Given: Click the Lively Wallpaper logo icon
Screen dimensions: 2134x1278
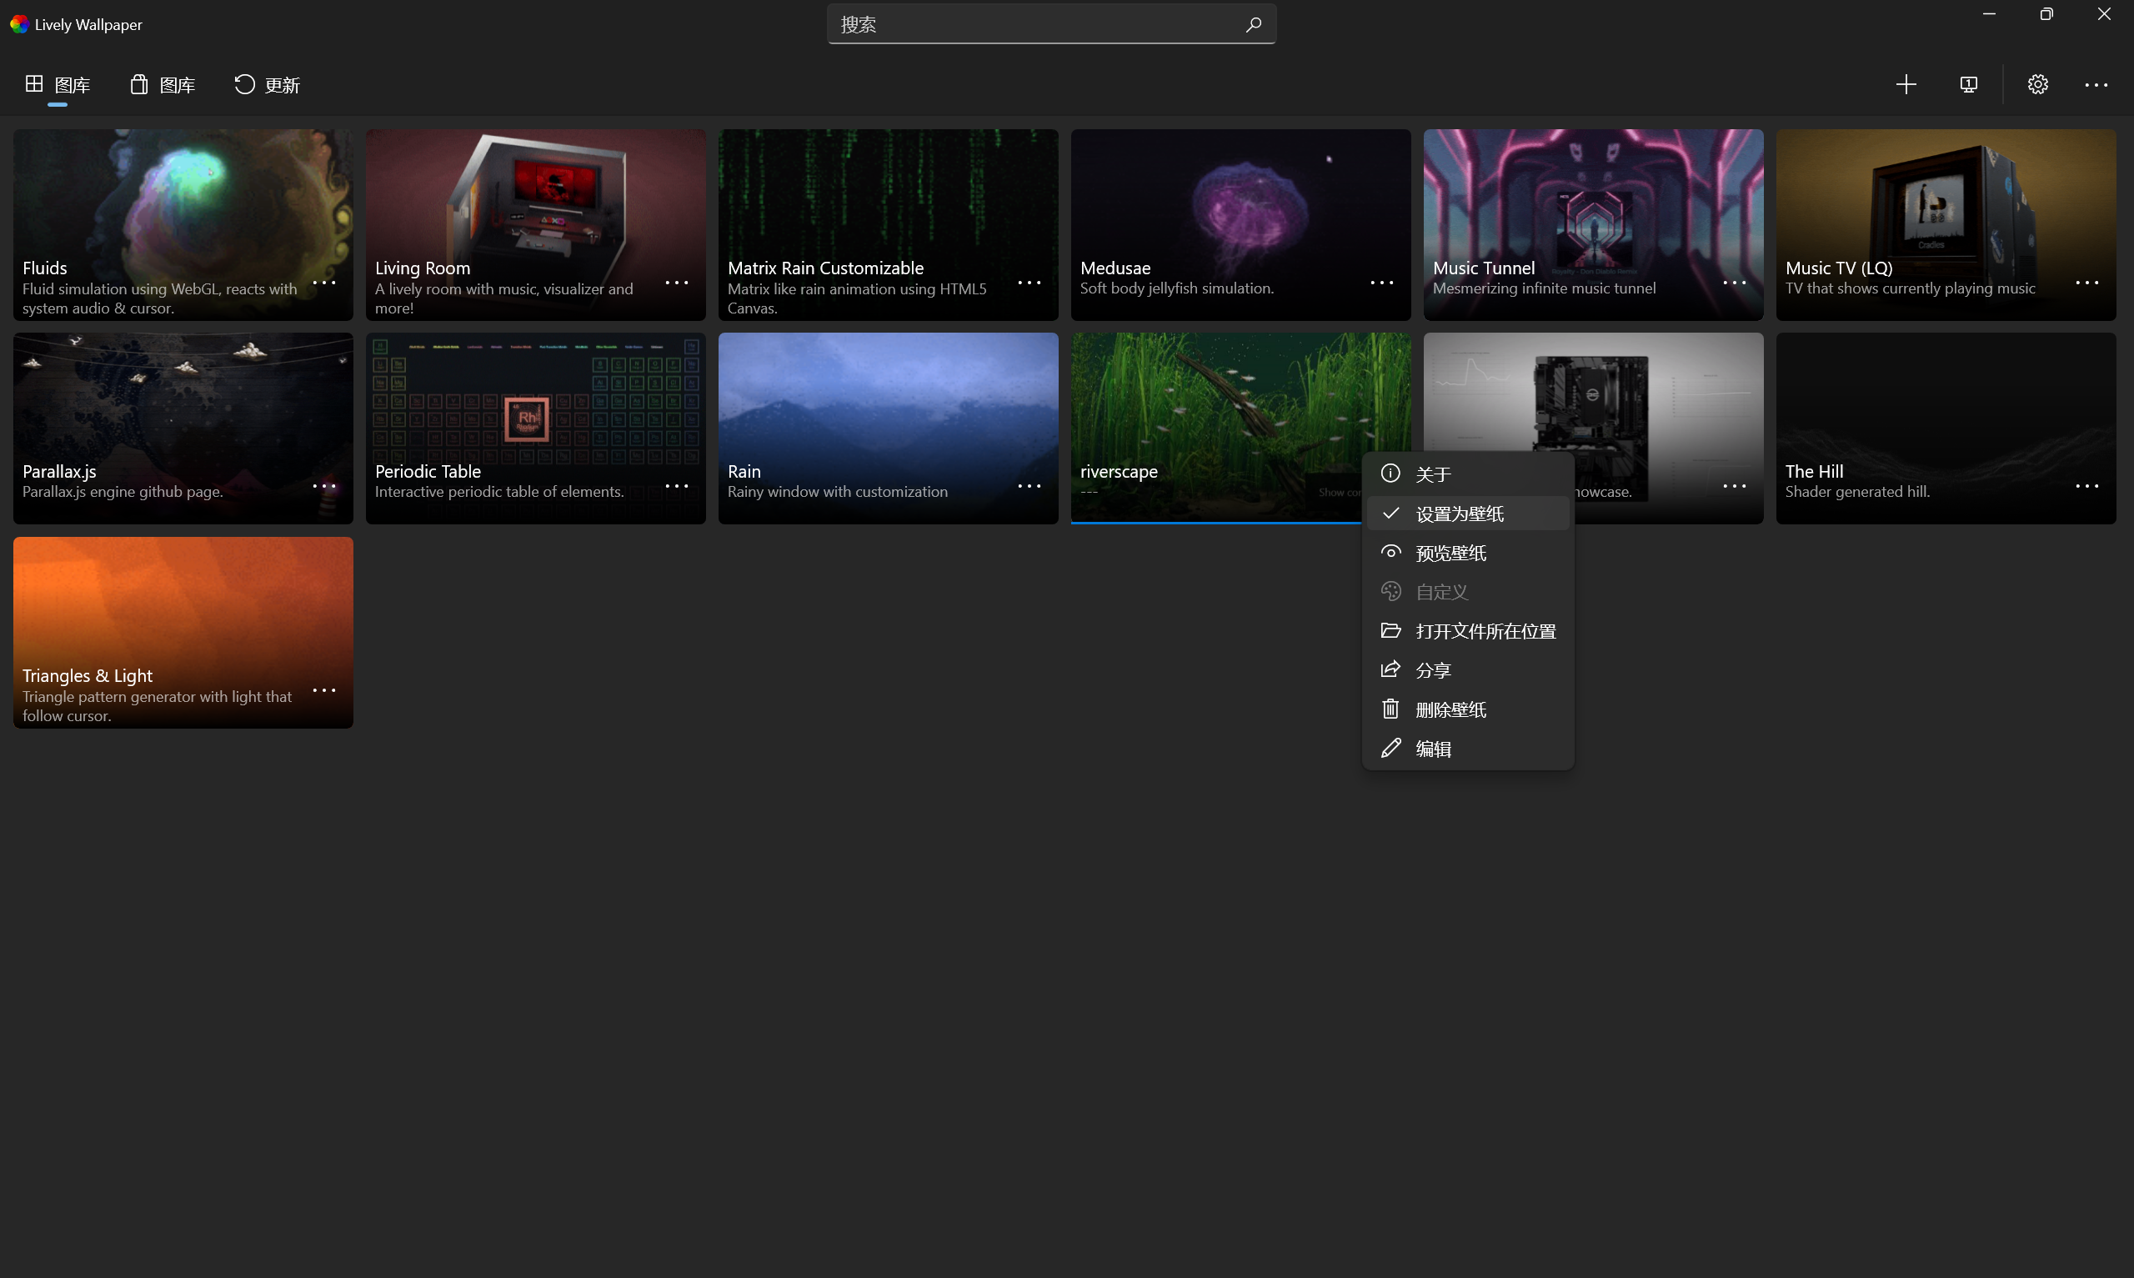Looking at the screenshot, I should (x=19, y=24).
